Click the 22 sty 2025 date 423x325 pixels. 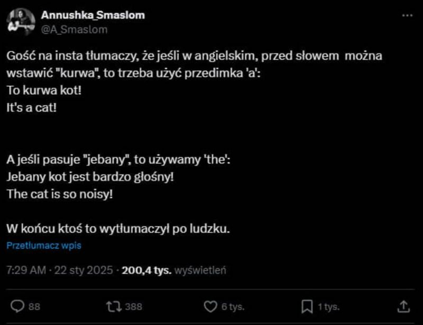point(84,270)
